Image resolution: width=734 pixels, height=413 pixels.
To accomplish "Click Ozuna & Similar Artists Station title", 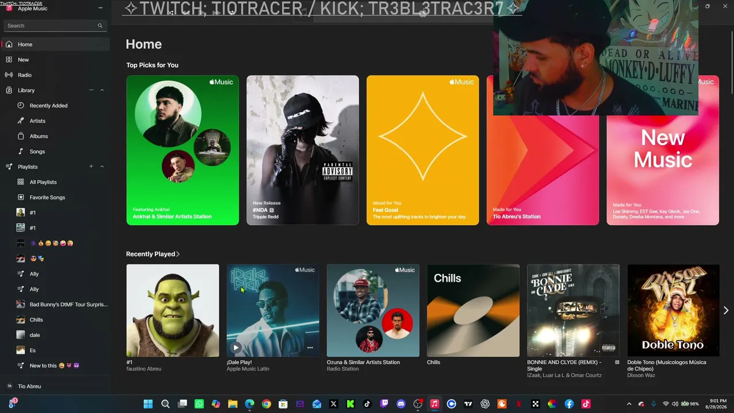I will pos(364,363).
